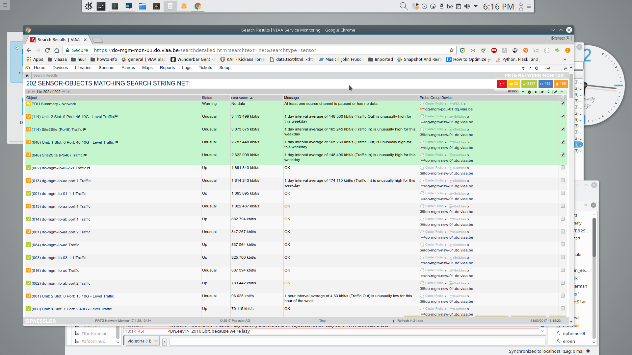Uncheck the (046) Unit: 1 Slot: 0 Port: 46 row checkbox
Viewport: 632px width, 355px height.
563,142
